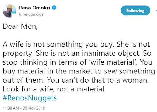The image size is (157, 112).
Task: Click the line 'Look for a wife, not a material'
Action: (x=53, y=89)
